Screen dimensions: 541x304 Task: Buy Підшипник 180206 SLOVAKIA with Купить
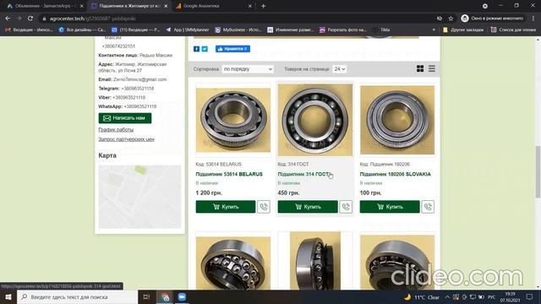pos(390,207)
